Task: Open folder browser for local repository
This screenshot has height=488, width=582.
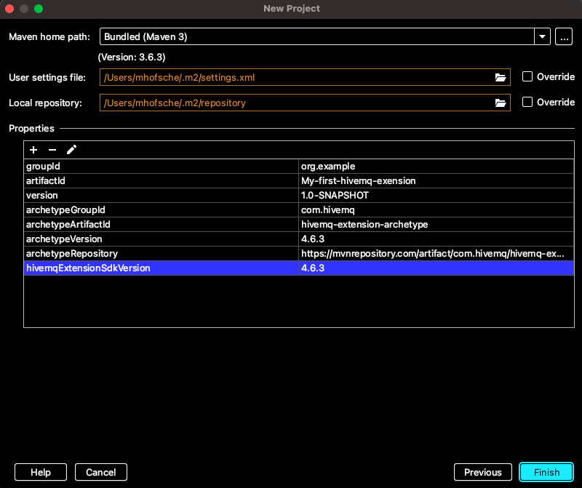Action: pos(501,103)
